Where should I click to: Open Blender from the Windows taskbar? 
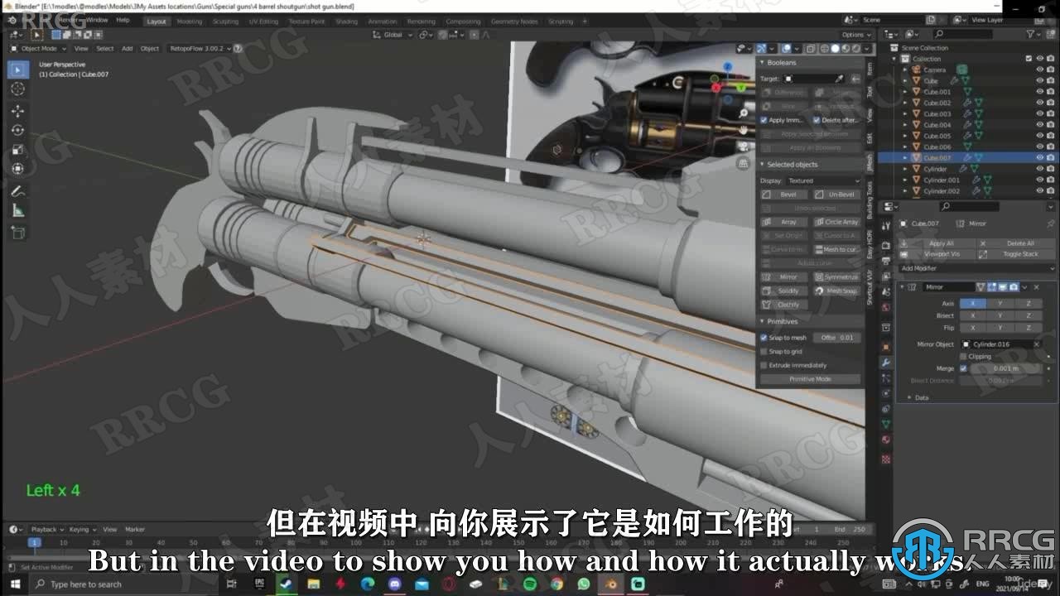point(612,584)
